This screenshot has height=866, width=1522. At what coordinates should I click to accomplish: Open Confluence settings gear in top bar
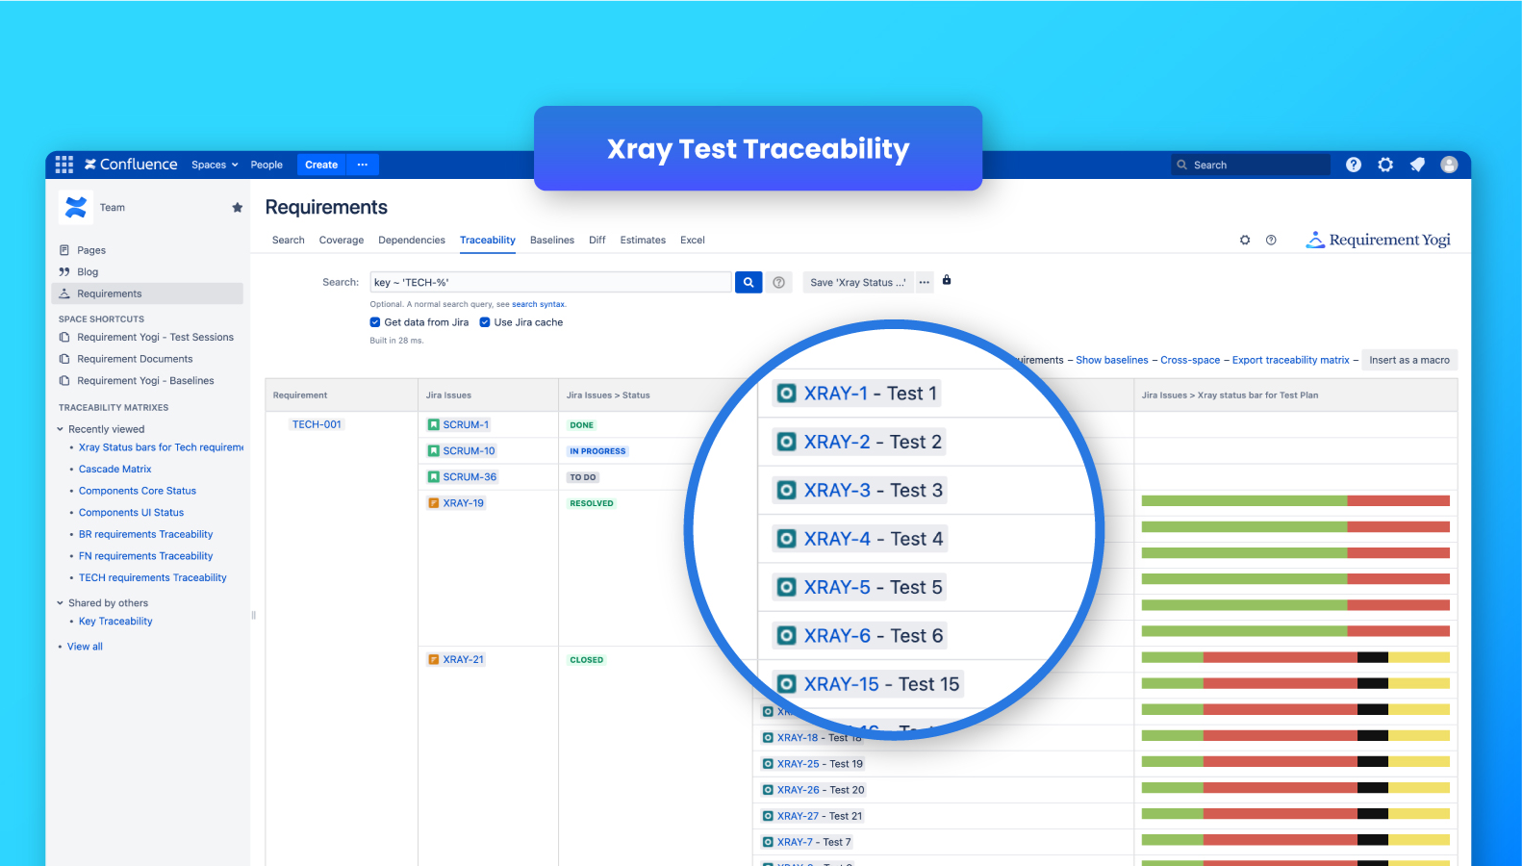(x=1385, y=165)
